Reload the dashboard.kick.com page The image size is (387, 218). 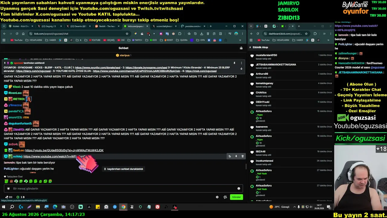tap(258, 34)
